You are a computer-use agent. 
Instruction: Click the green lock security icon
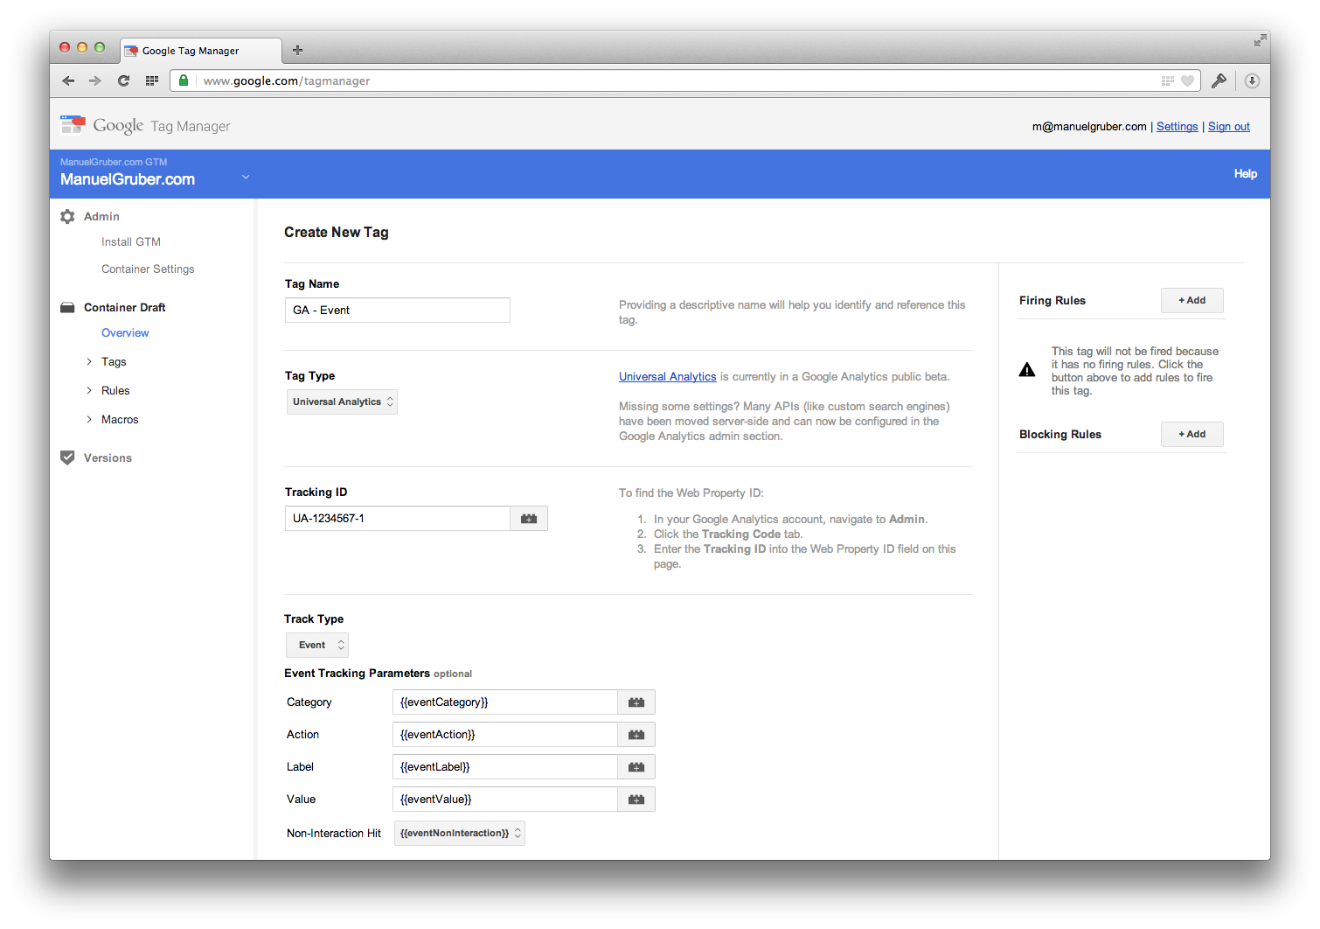tap(184, 80)
